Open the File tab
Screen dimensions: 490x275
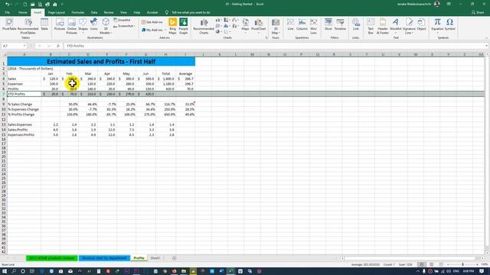[7, 12]
